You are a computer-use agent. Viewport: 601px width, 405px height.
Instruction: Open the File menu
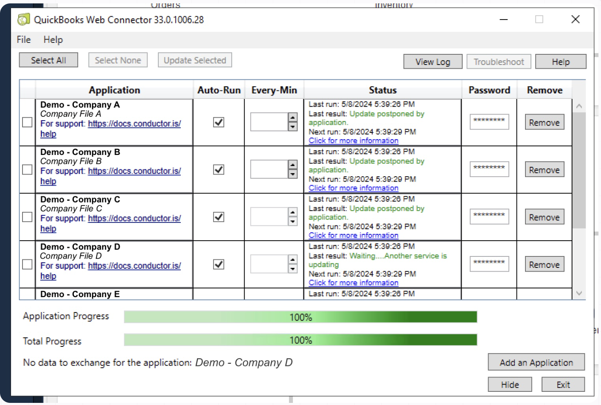coord(24,39)
